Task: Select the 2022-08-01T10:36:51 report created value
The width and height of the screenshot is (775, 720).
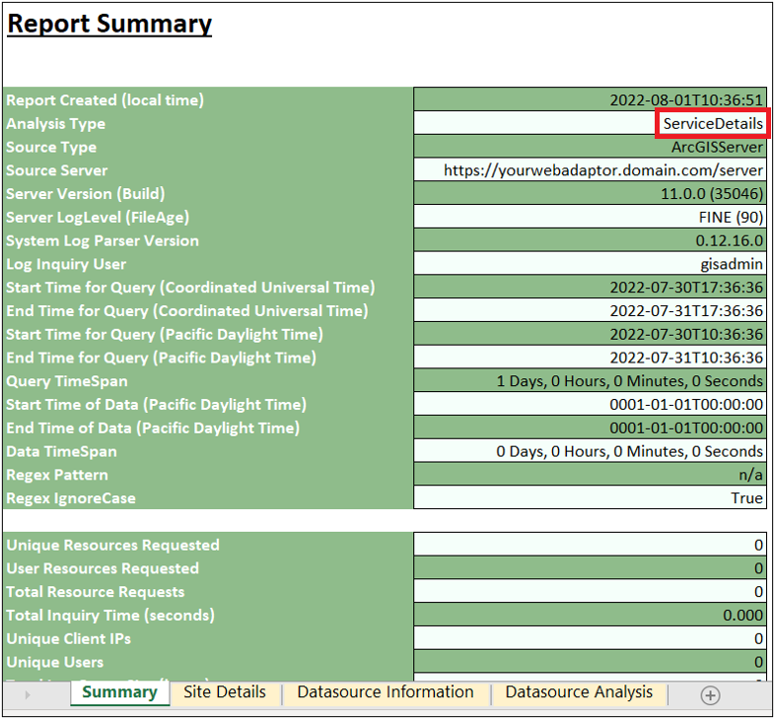Action: (x=590, y=99)
